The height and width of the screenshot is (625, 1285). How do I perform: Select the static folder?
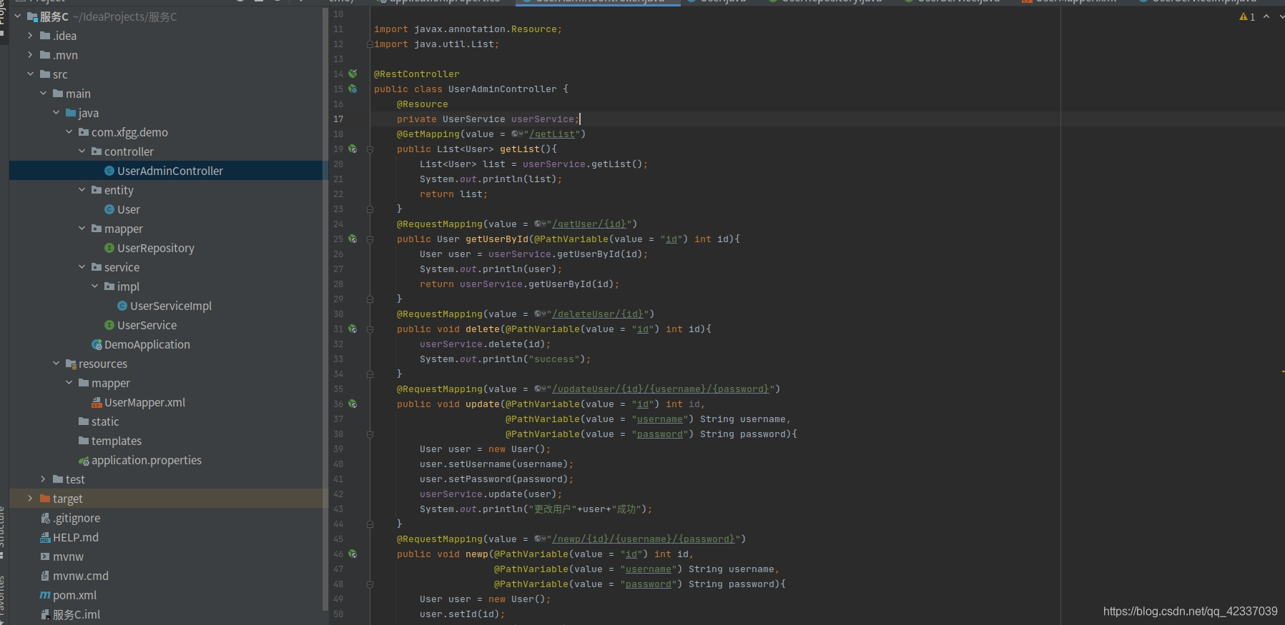tap(99, 421)
